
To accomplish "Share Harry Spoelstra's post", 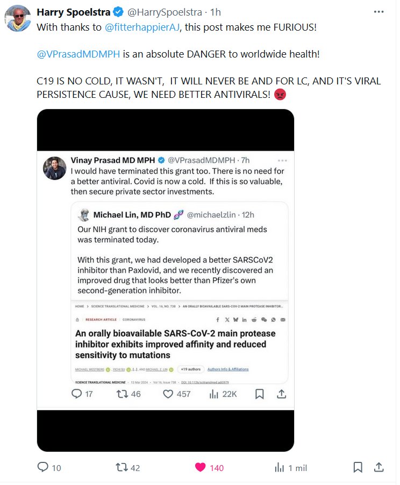I will pos(378,467).
